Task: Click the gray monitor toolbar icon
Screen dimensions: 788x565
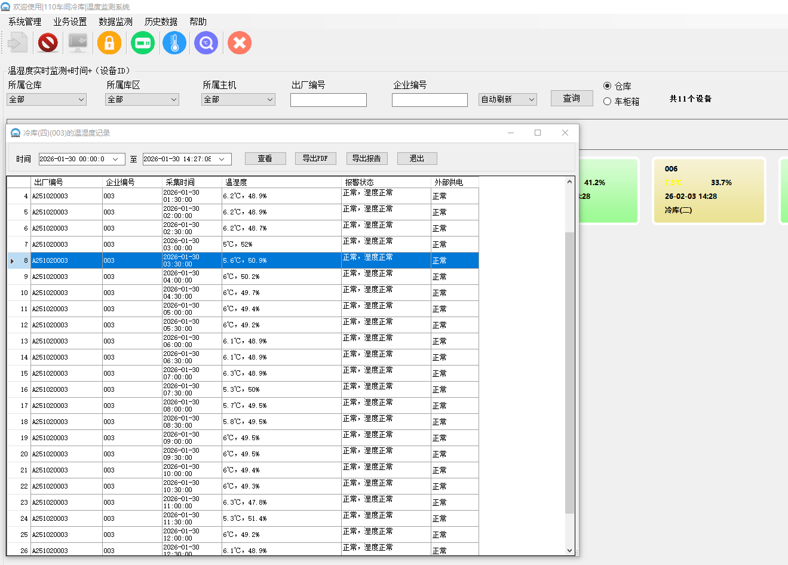Action: [x=78, y=43]
